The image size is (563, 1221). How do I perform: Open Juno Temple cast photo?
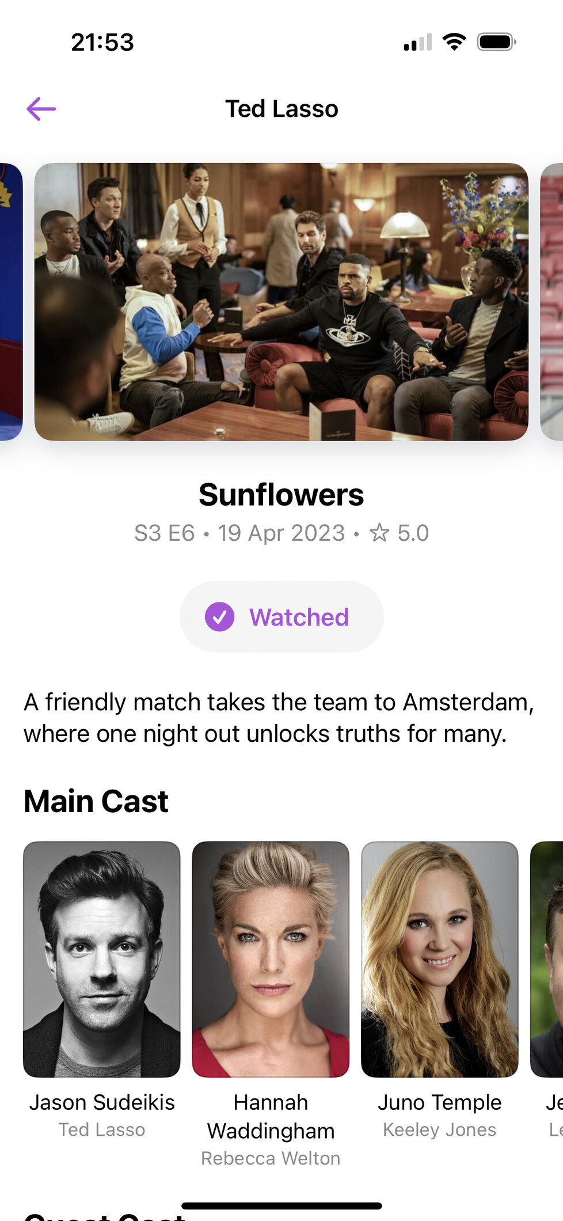pyautogui.click(x=440, y=959)
